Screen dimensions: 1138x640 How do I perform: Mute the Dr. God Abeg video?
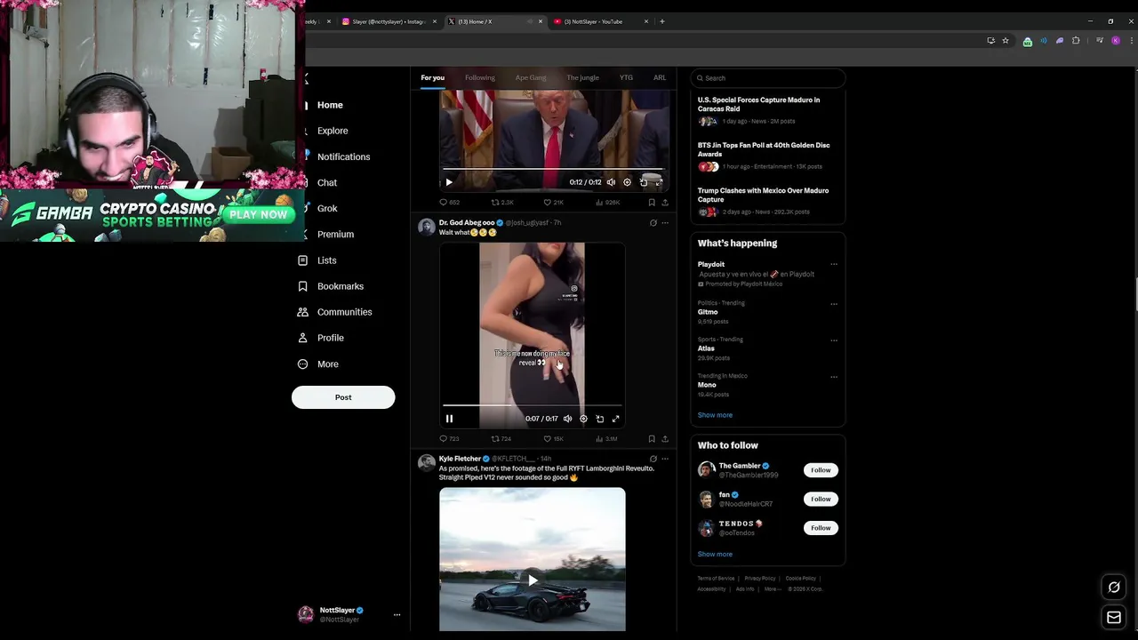point(567,419)
